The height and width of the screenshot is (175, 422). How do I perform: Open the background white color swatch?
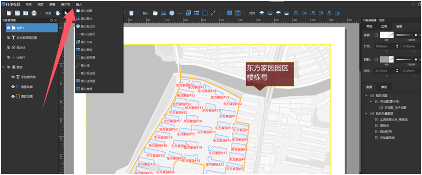coord(384,35)
